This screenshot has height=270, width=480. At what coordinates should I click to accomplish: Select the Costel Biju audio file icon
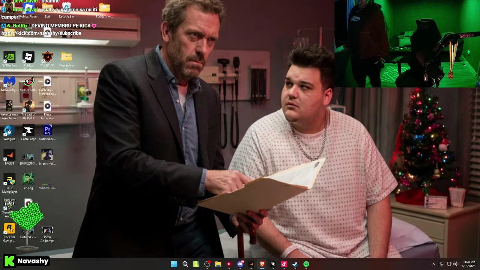pos(47,85)
